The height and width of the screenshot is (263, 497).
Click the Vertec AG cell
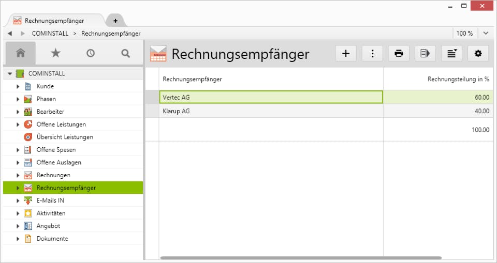(x=271, y=97)
